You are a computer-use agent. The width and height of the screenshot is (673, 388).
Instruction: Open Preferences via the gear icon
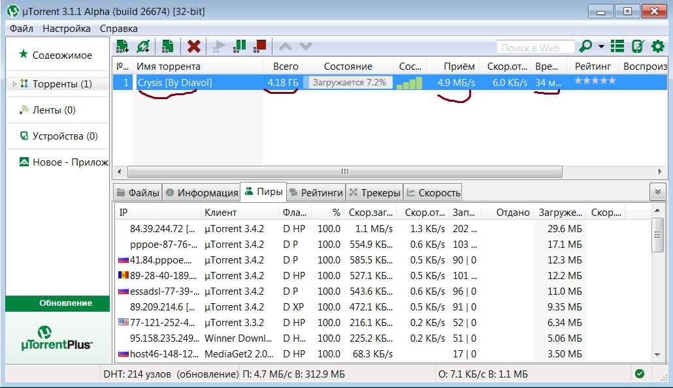click(x=658, y=46)
